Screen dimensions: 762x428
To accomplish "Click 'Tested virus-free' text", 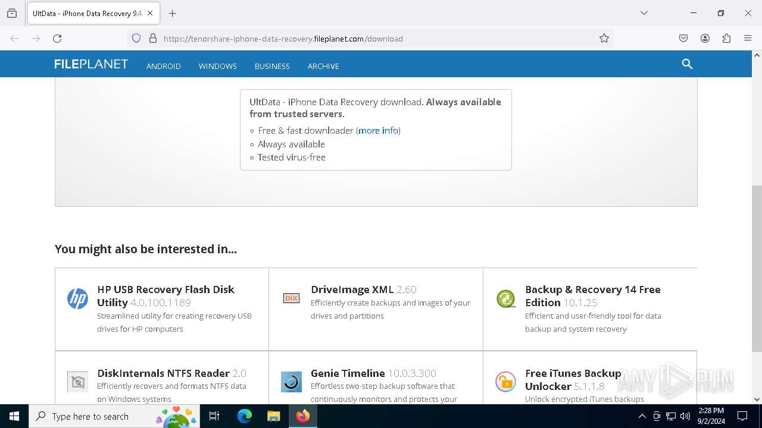I will (x=292, y=158).
